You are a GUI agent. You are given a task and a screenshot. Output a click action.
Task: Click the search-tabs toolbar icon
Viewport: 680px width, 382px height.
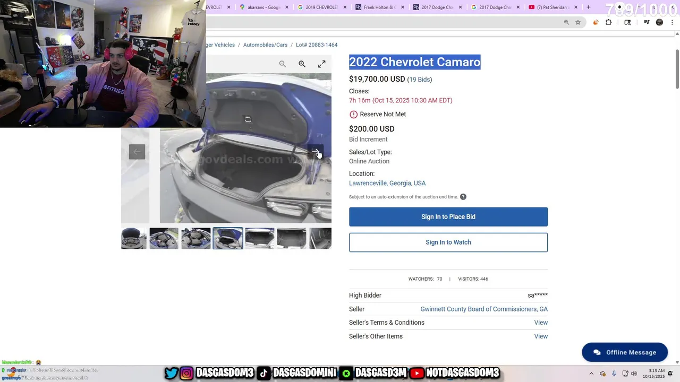pyautogui.click(x=627, y=22)
